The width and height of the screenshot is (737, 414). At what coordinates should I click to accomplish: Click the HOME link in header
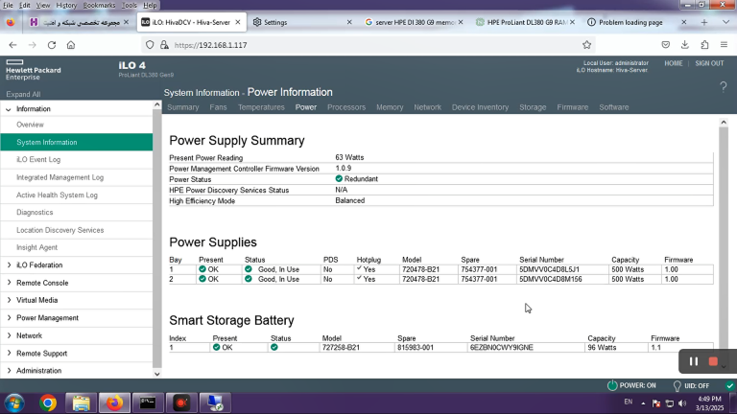pyautogui.click(x=673, y=63)
